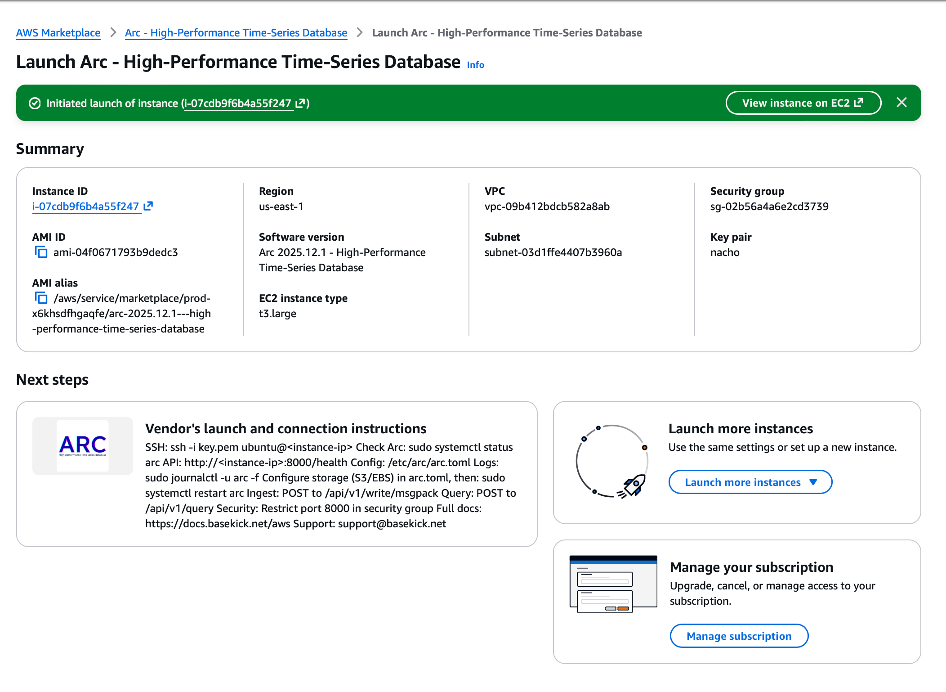This screenshot has height=692, width=946.
Task: Copy the AMI alias path
Action: (41, 298)
